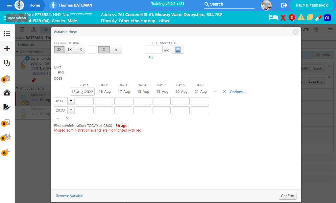Image resolution: width=336 pixels, height=203 pixels.
Task: Open the Options... menu
Action: 237,92
